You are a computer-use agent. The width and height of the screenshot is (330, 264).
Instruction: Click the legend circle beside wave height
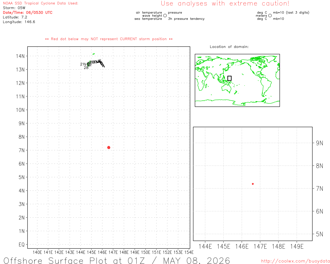tap(165, 15)
